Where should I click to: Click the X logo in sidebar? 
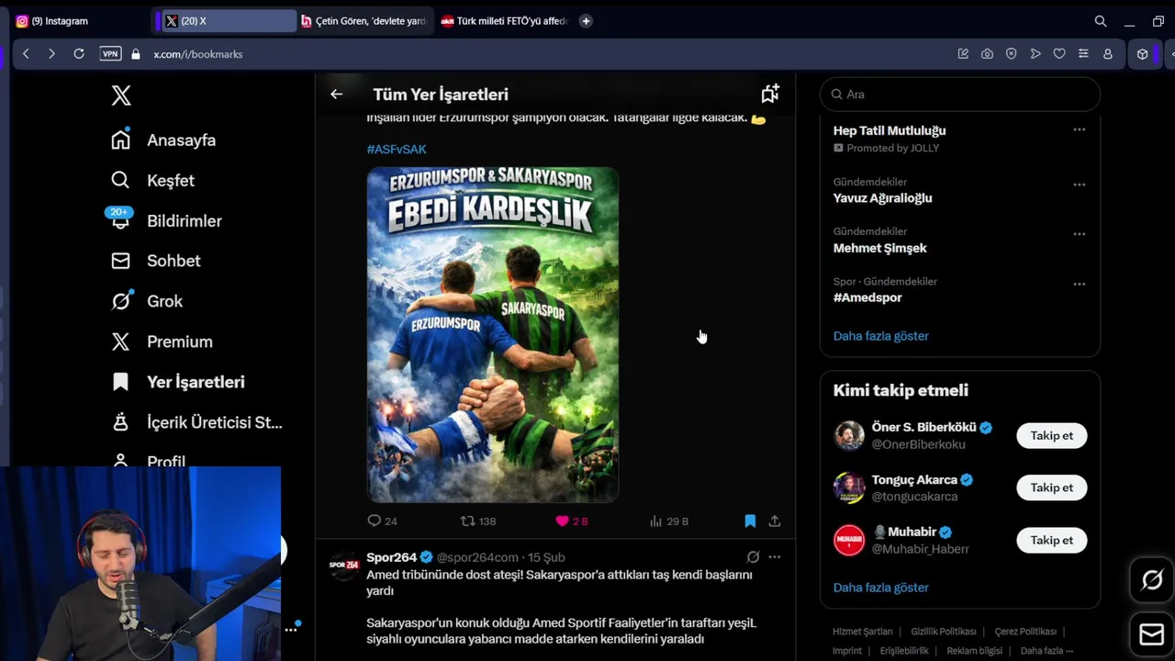coord(121,95)
